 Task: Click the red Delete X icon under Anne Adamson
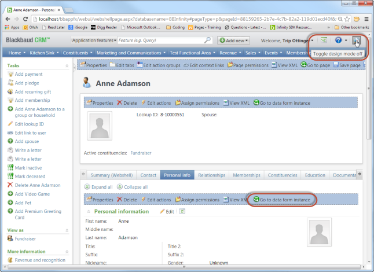click(120, 103)
